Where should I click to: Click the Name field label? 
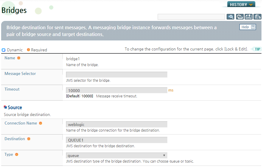pyautogui.click(x=10, y=58)
